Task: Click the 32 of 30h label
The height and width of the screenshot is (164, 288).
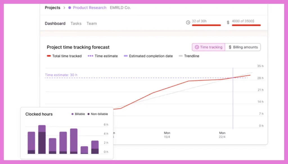Action: (199, 21)
